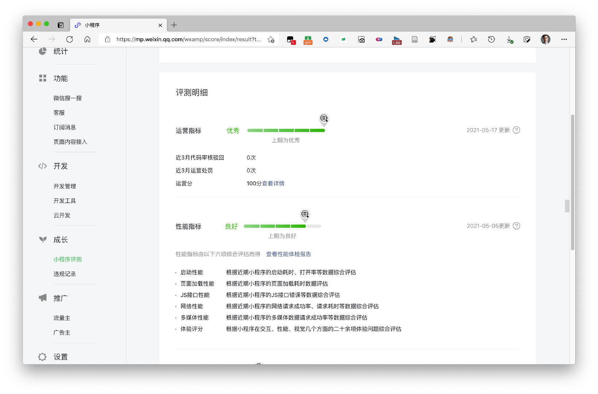Image resolution: width=598 pixels, height=394 pixels.
Task: Open the screenshot-edit toolbar icon
Action: tap(527, 39)
